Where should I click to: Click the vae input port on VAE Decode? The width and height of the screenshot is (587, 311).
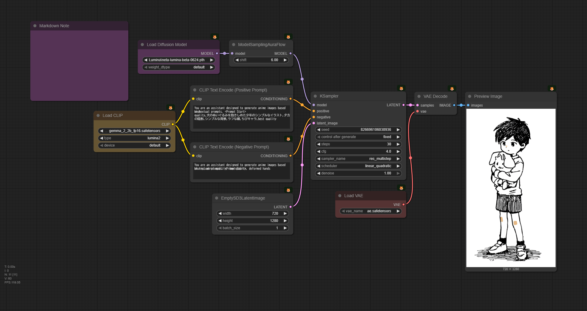tap(417, 111)
